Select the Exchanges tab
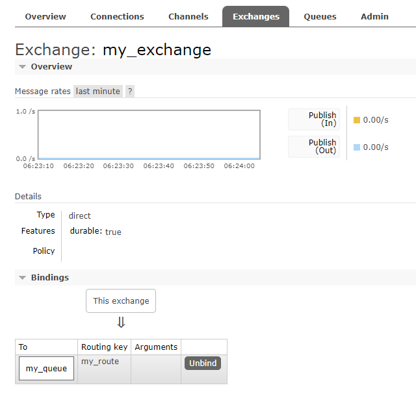The width and height of the screenshot is (416, 394). coord(255,16)
